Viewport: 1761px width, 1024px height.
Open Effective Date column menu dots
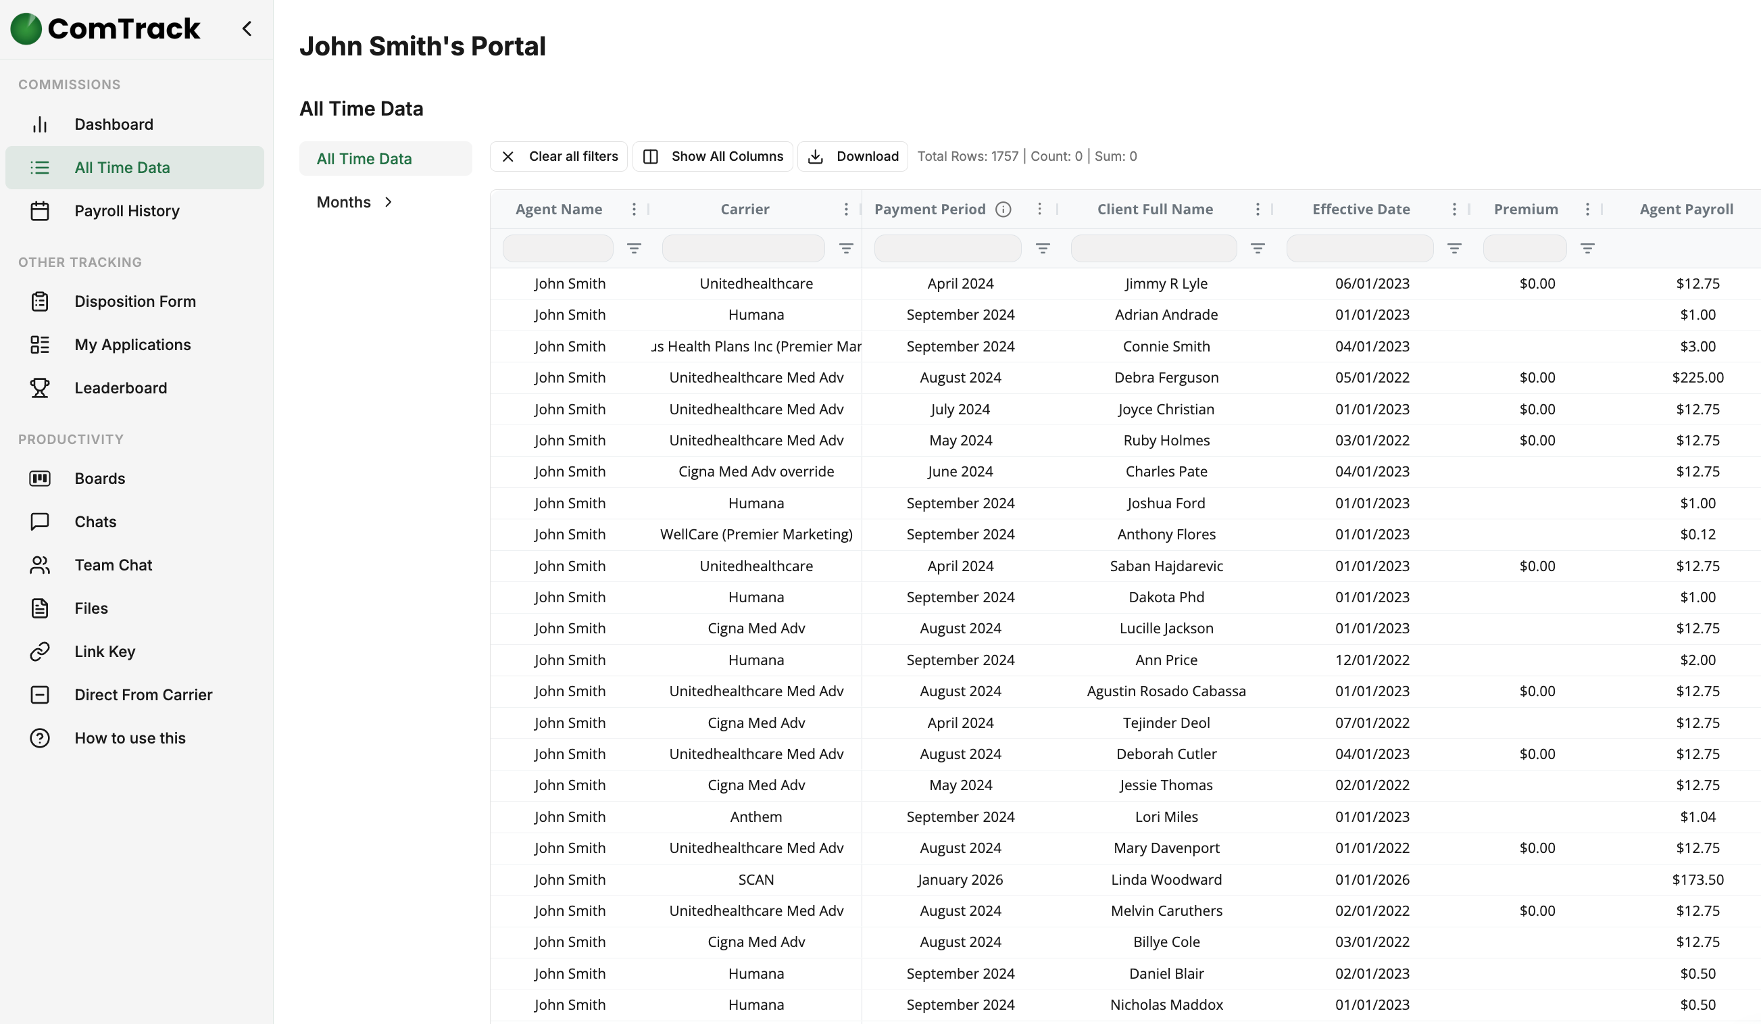pos(1454,210)
